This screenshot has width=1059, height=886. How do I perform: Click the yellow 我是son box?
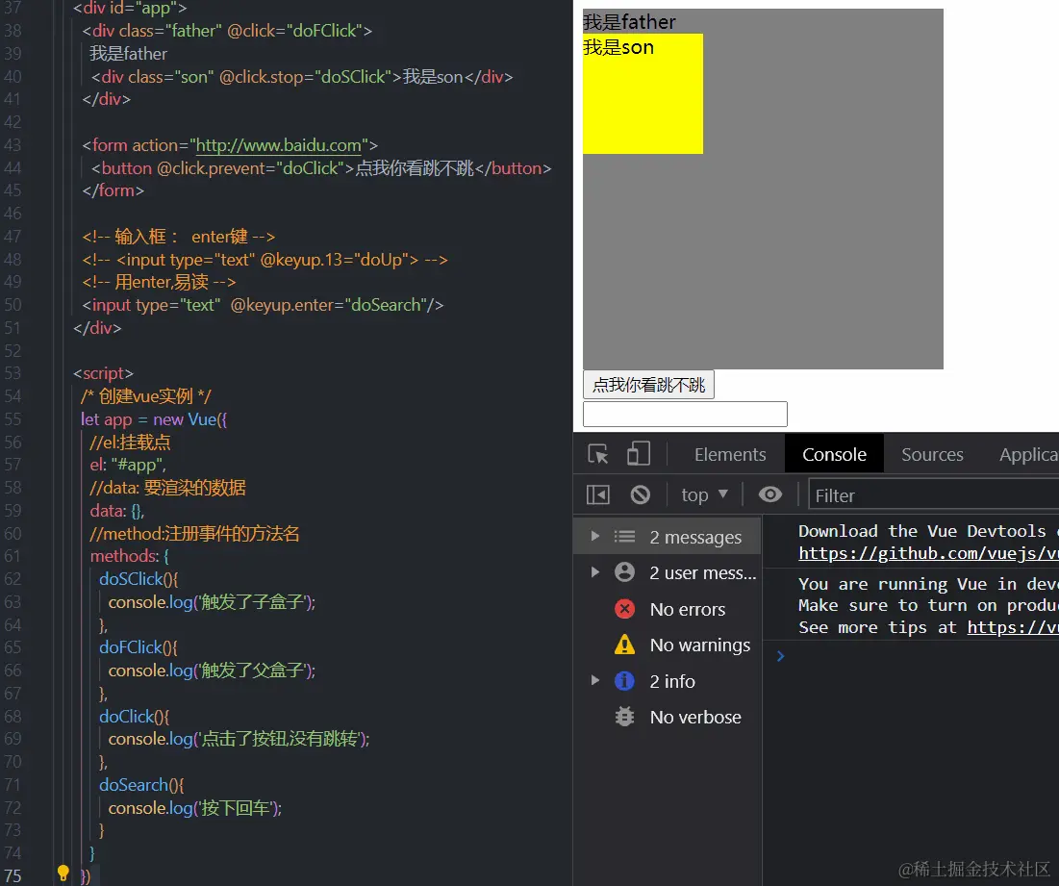click(643, 94)
